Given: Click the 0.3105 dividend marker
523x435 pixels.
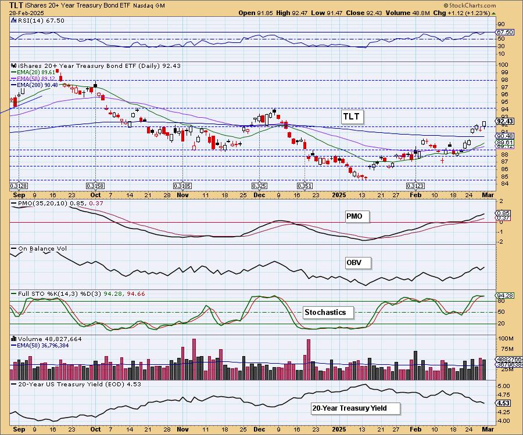Looking at the screenshot, I should click(x=182, y=186).
